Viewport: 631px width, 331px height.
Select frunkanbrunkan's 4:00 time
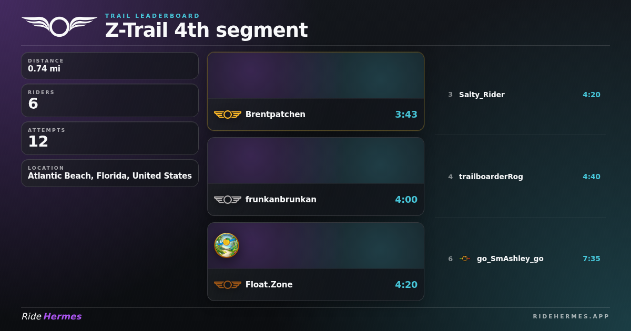click(x=406, y=200)
